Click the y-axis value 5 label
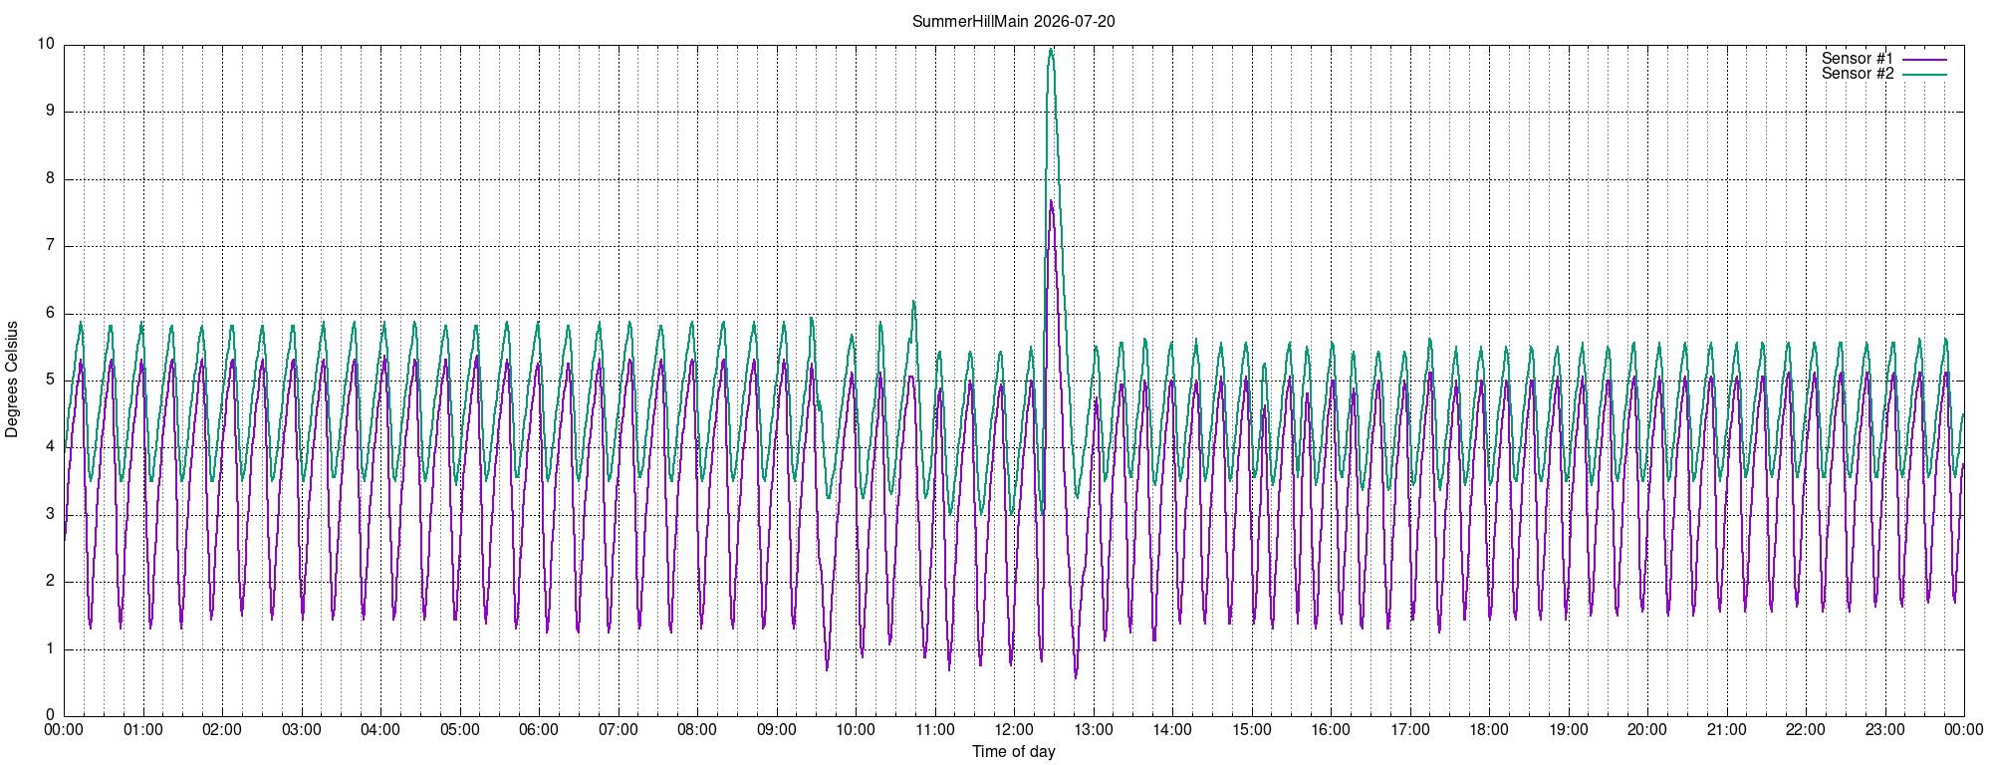The height and width of the screenshot is (765, 1992). point(51,380)
